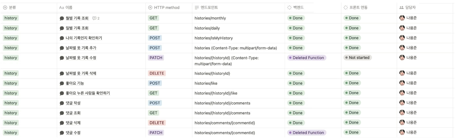456x139 pixels.
Task: Click 나용준 avatar in 댓글 수정 row
Action: (402, 132)
